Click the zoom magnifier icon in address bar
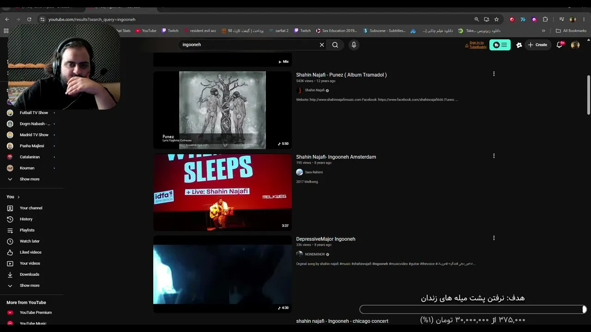This screenshot has height=332, width=591. point(476,19)
